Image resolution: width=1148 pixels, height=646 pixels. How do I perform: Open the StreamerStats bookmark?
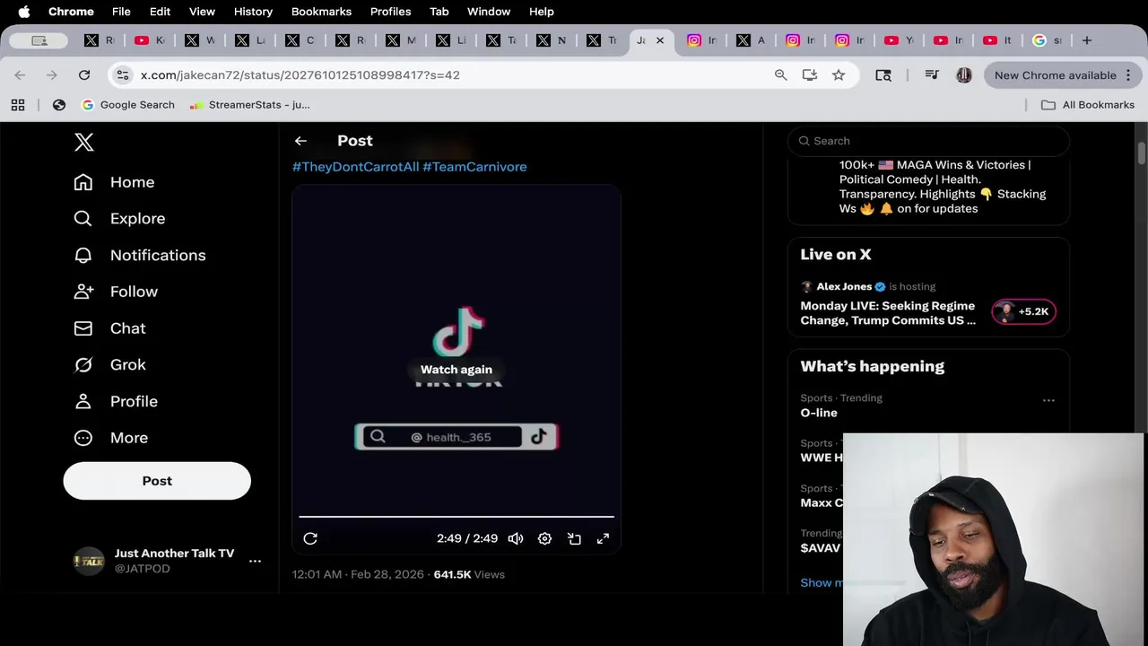(250, 105)
